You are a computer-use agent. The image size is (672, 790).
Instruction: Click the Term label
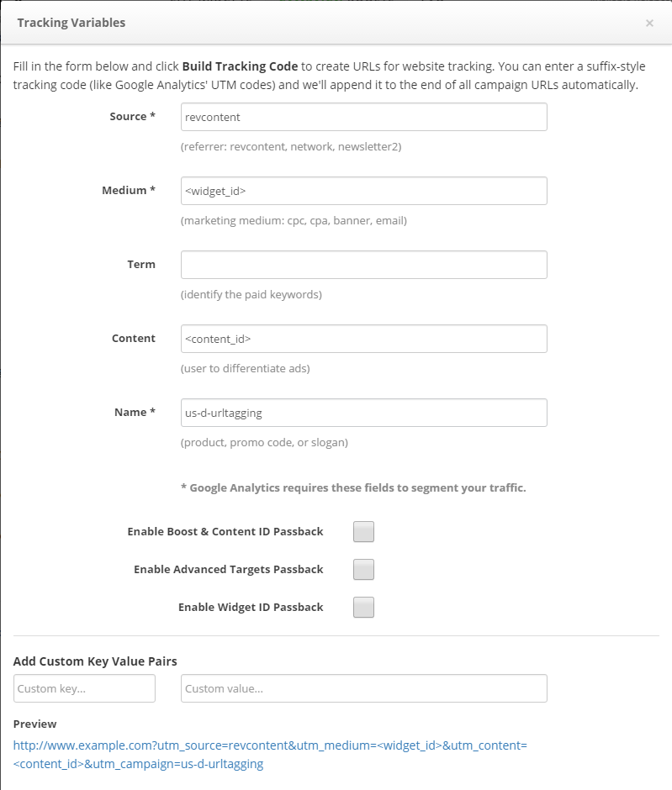(141, 264)
